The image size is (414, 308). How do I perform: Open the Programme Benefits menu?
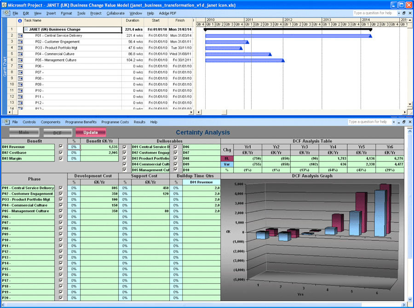(x=81, y=122)
